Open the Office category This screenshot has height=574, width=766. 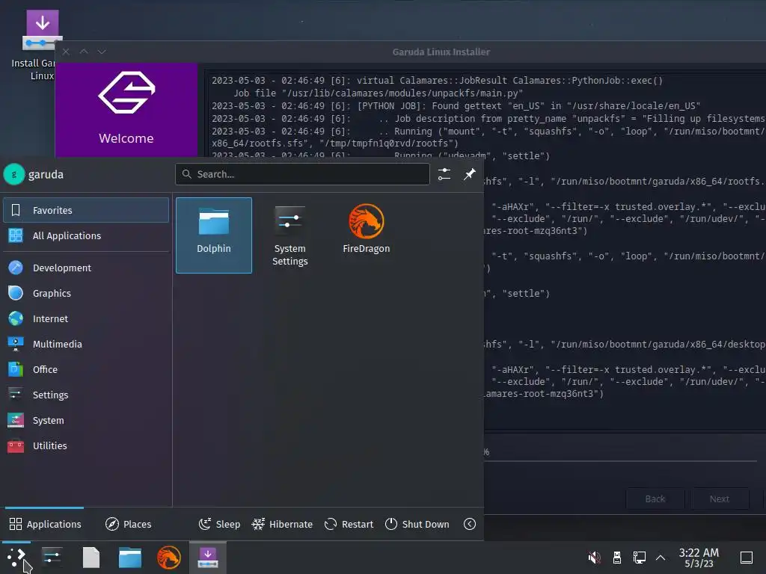(x=86, y=369)
